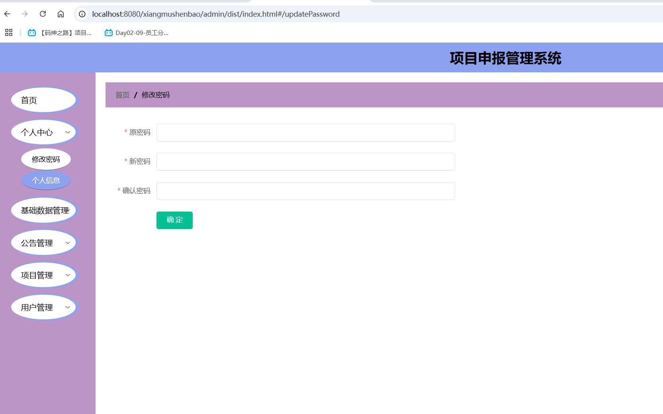Click the 首页 breadcrumb link
Image resolution: width=663 pixels, height=414 pixels.
[122, 95]
